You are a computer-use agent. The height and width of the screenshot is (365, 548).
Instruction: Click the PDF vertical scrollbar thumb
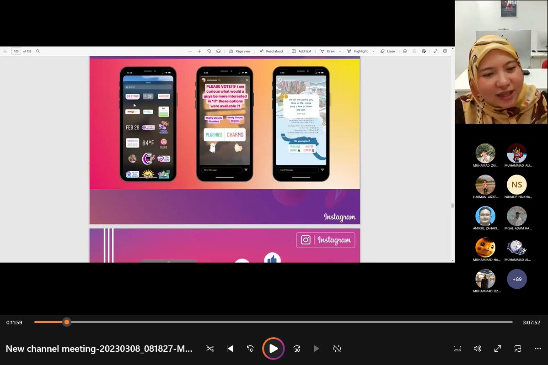click(x=452, y=206)
